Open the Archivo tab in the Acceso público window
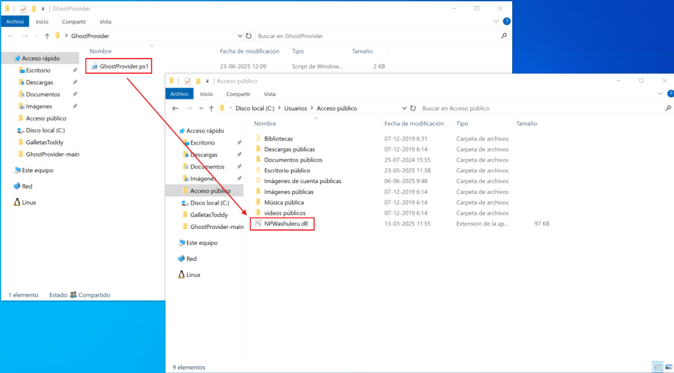 pyautogui.click(x=180, y=94)
